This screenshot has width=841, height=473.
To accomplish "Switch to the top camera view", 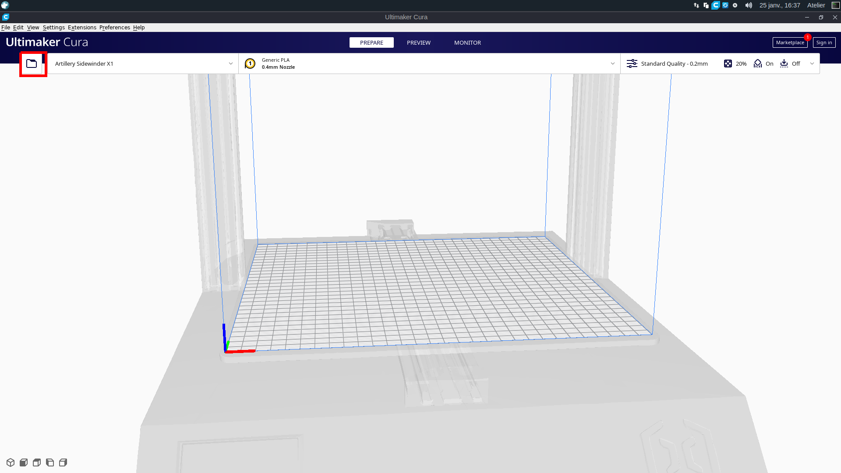I will click(37, 462).
